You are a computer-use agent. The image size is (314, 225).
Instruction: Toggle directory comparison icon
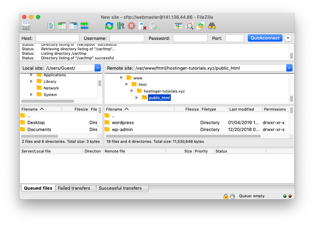point(190,26)
